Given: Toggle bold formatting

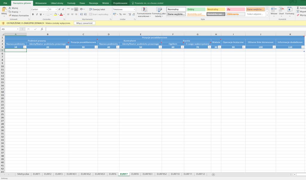Looking at the screenshot, I should point(33,14).
